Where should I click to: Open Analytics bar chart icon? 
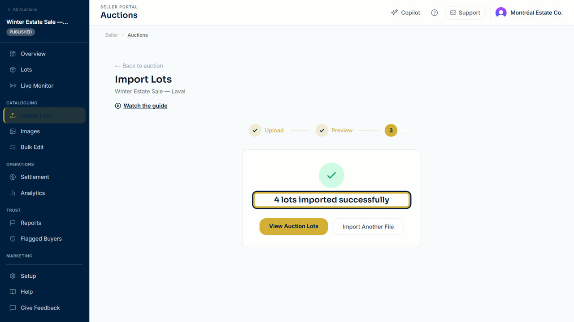pos(13,193)
